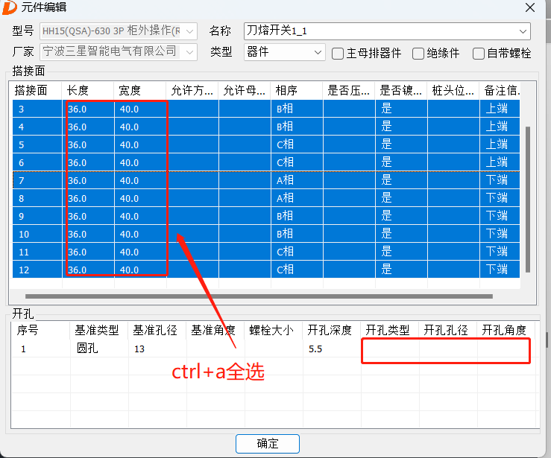The height and width of the screenshot is (458, 551).
Task: Enable the 主母排器件 checkbox
Action: coord(337,54)
